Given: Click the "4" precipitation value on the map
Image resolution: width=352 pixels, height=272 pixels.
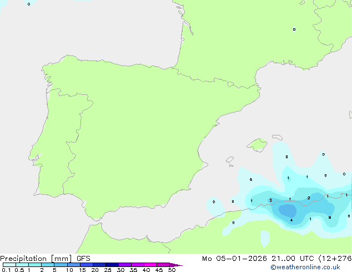Looking at the screenshot, I should click(291, 220).
